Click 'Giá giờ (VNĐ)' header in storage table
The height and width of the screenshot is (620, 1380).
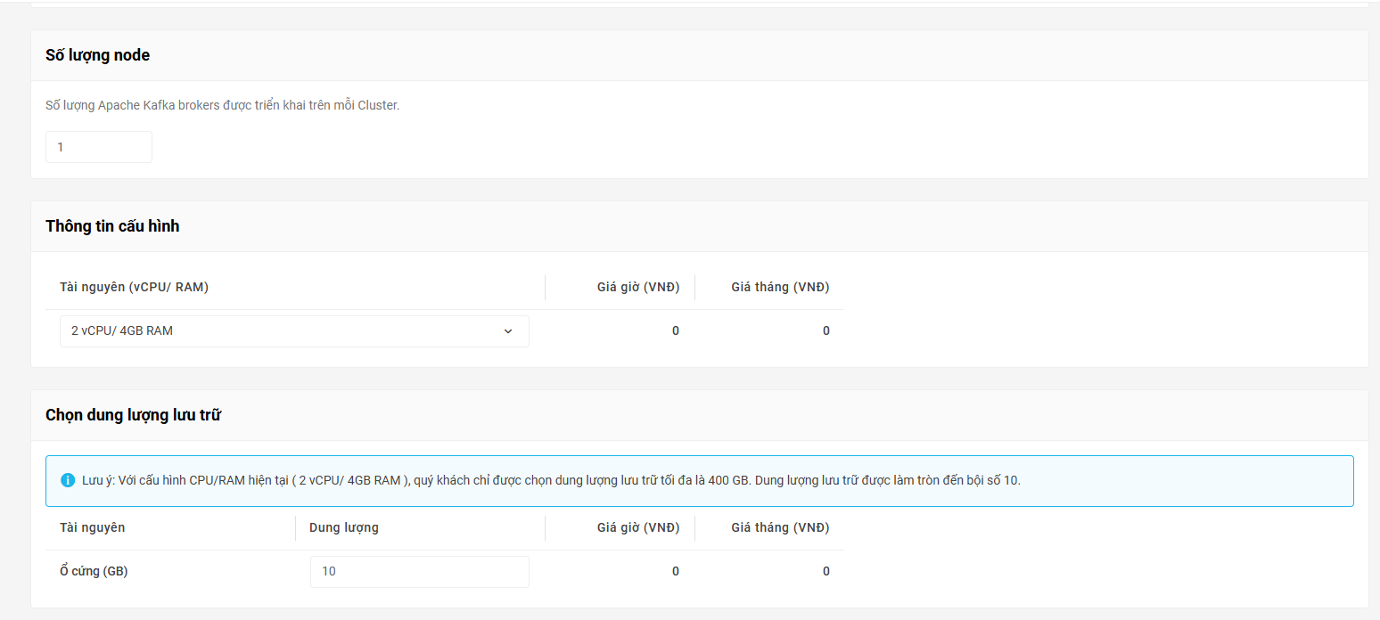(x=638, y=527)
